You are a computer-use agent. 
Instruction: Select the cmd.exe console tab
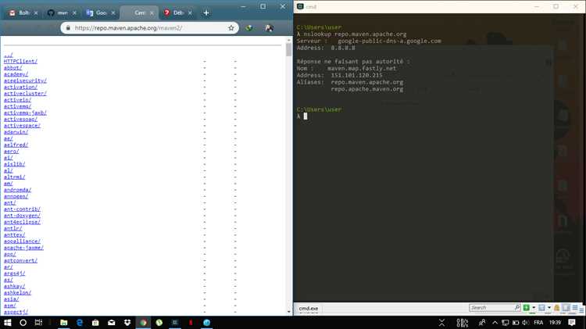point(309,309)
